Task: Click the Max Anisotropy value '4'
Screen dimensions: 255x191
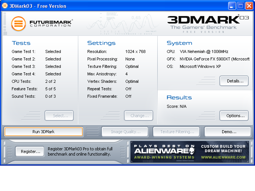Action: tap(126, 74)
